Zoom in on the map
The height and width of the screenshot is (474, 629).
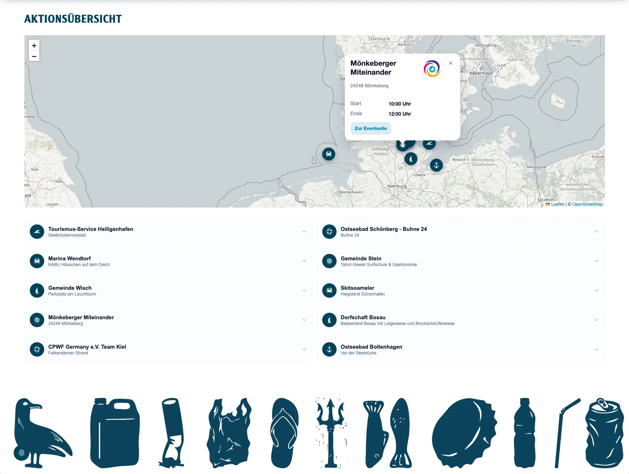[x=34, y=45]
